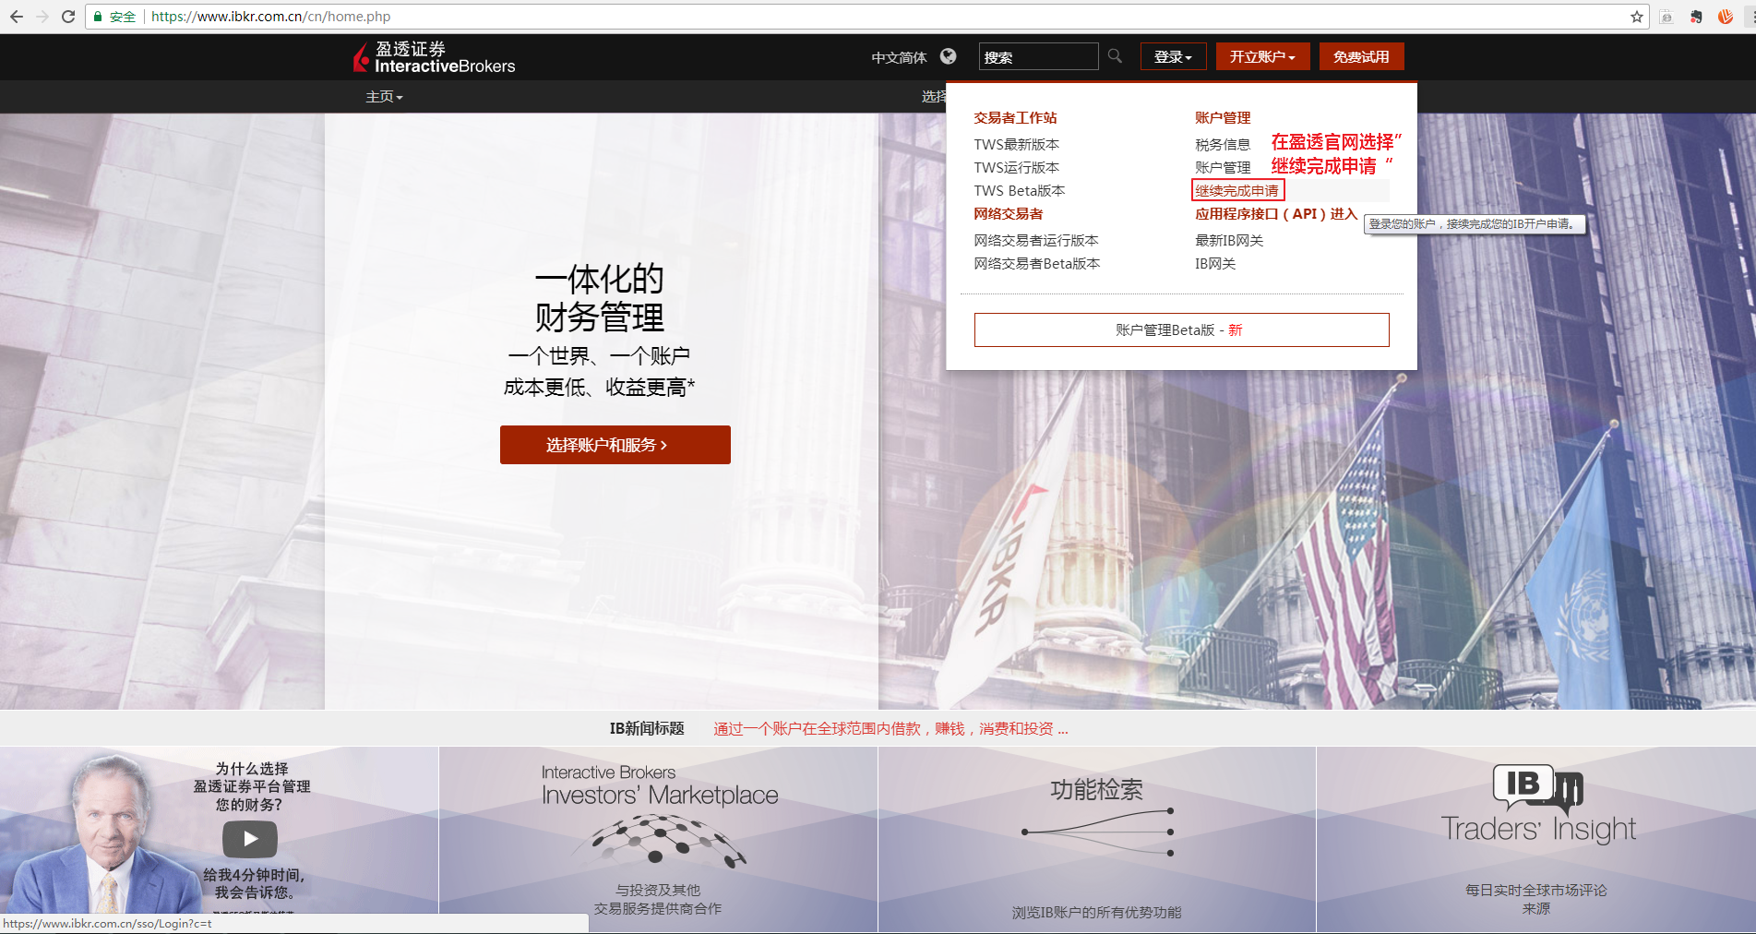Select 中文简体 language option
Image resolution: width=1756 pixels, height=934 pixels.
click(899, 57)
